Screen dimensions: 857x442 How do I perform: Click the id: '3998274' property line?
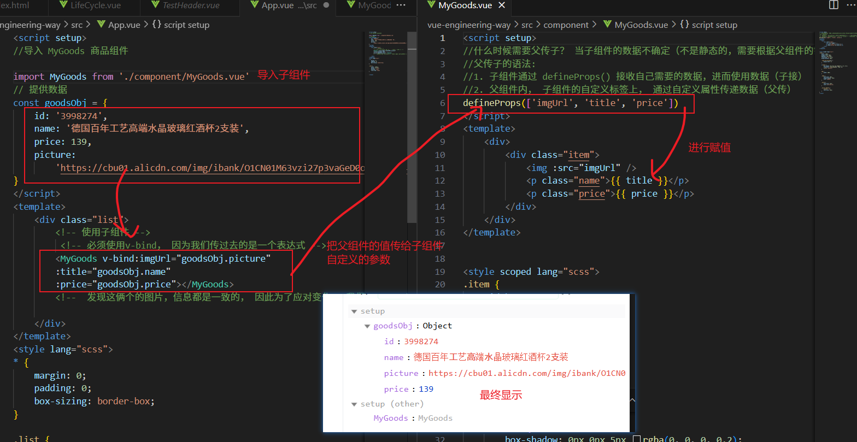71,116
